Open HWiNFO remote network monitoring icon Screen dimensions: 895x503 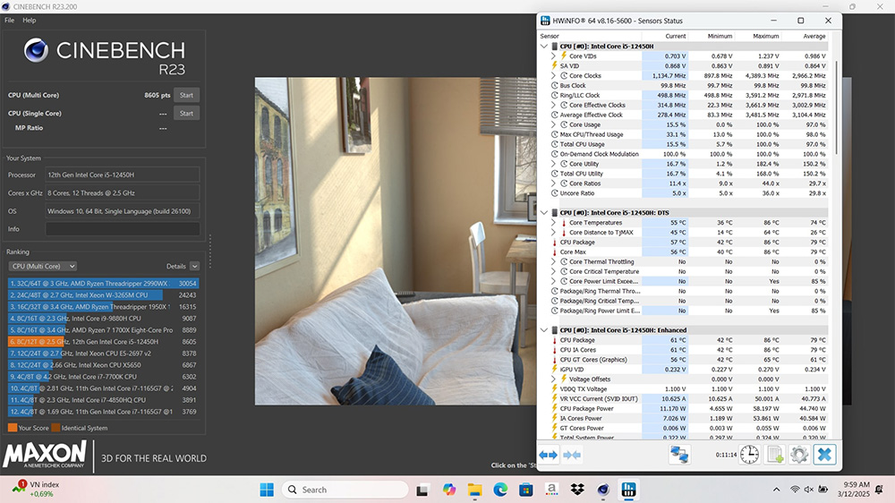pos(678,455)
